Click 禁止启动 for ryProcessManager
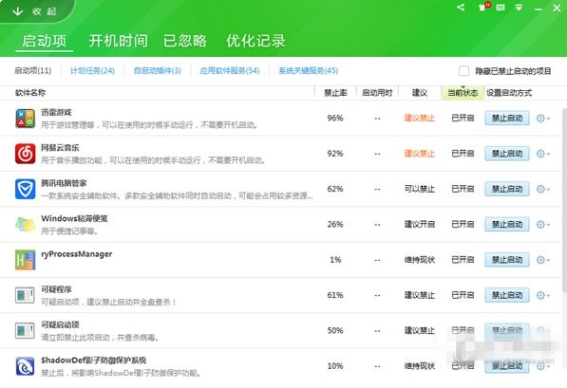Image resolution: width=567 pixels, height=388 pixels. pyautogui.click(x=507, y=260)
